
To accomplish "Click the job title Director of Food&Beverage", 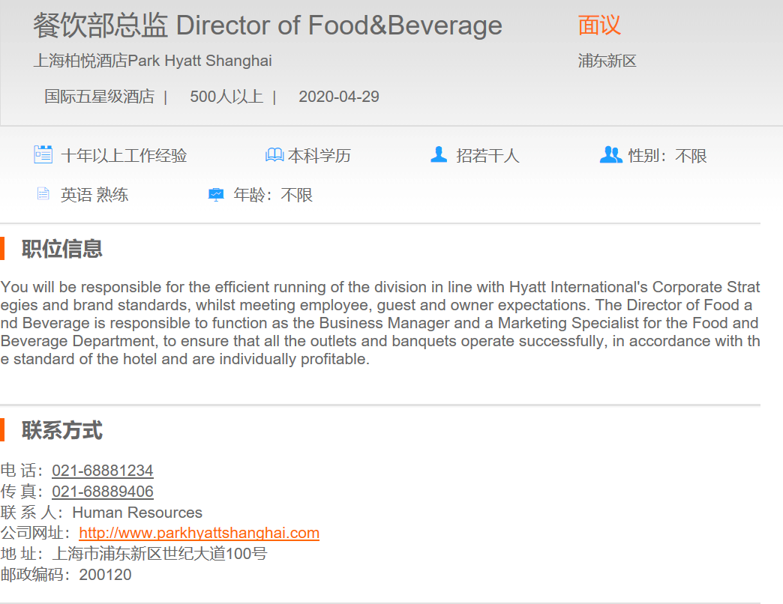I will click(268, 25).
